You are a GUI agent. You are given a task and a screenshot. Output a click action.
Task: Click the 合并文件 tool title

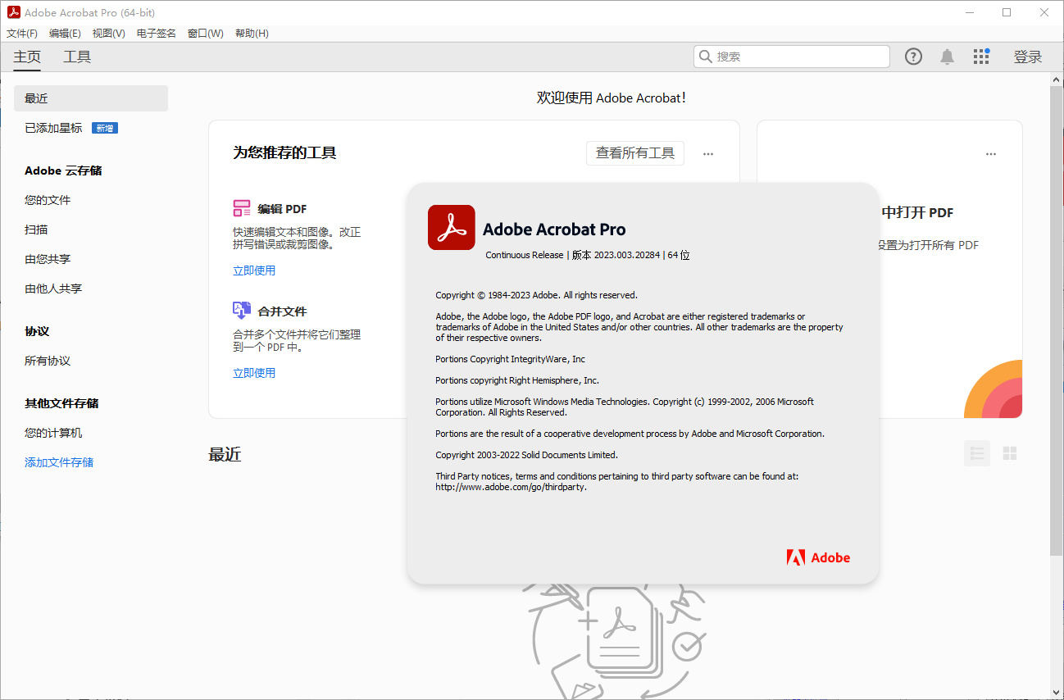tap(282, 311)
